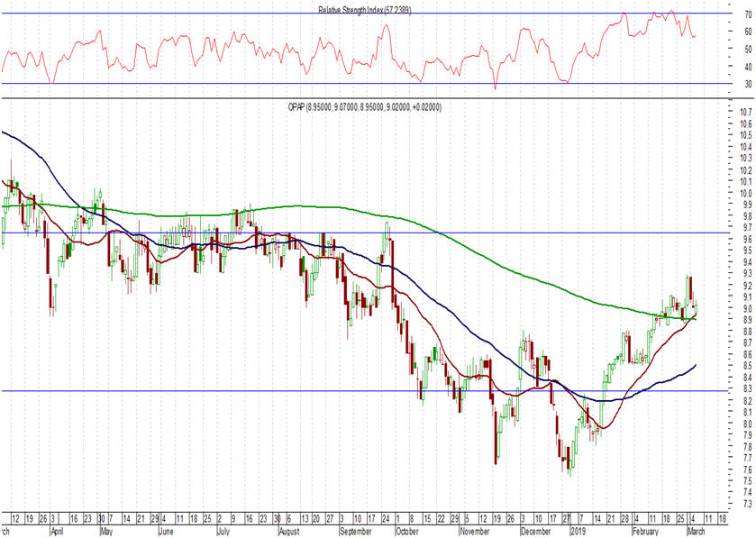Click price axis label 9.2
756x538 pixels.
(x=747, y=286)
